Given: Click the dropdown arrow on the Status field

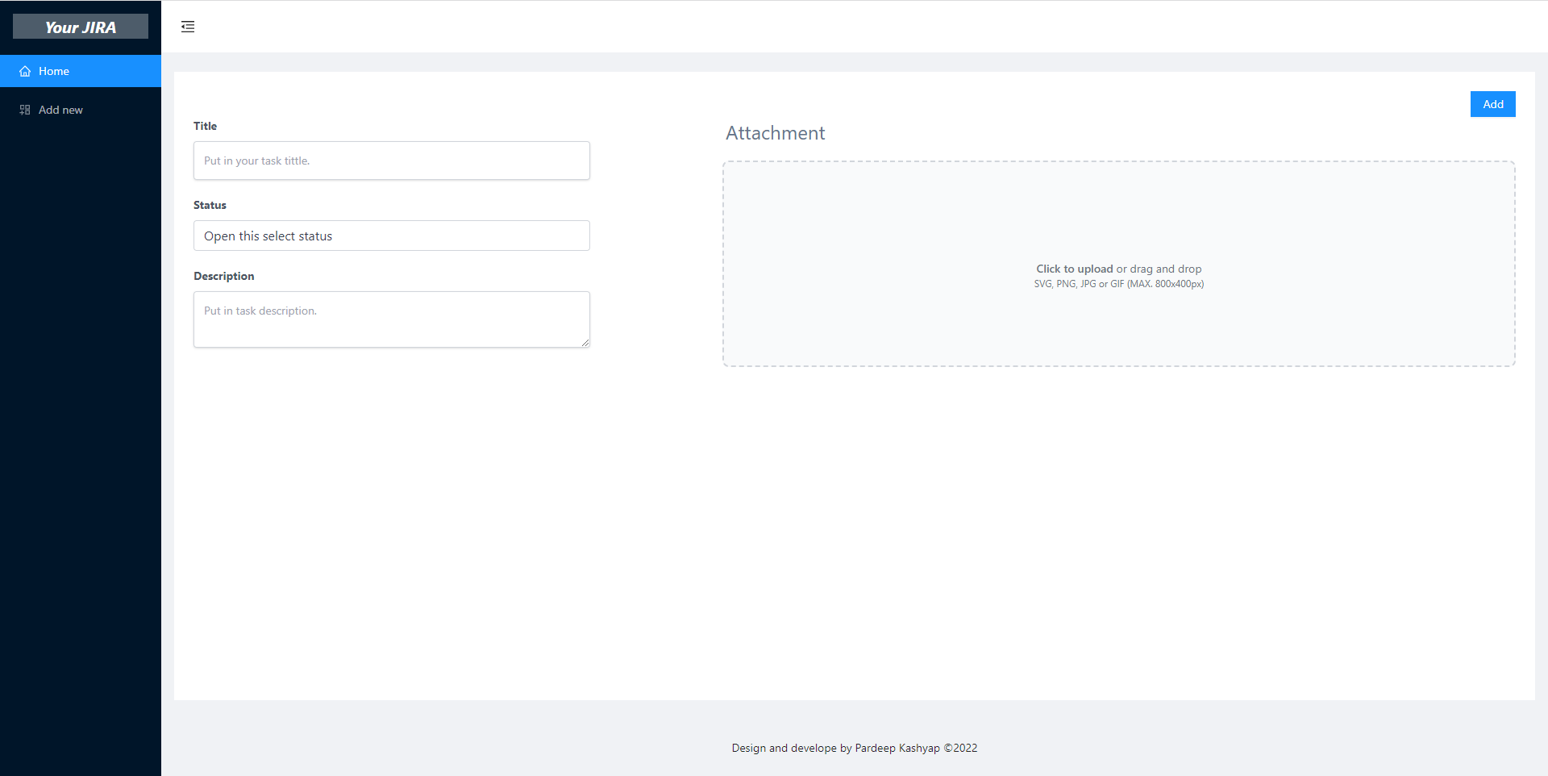Looking at the screenshot, I should [577, 236].
